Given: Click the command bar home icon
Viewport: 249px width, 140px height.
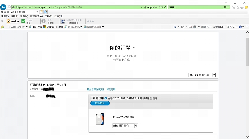Looking at the screenshot, I should [x=175, y=27].
